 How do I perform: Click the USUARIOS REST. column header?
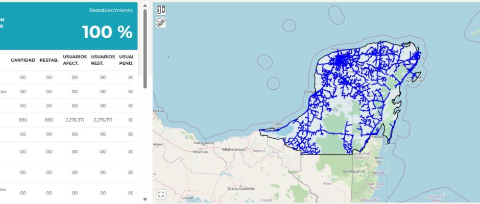(x=103, y=60)
